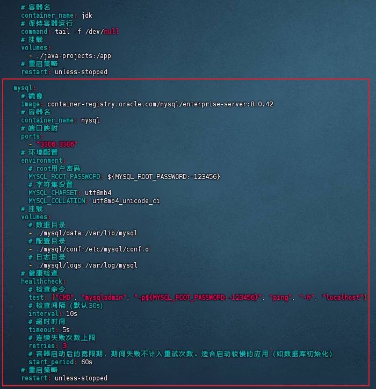The width and height of the screenshot is (376, 389).
Task: Click the "-p${MYSQL_ROOT_PASSWORD:-123456}" string in test
Action: coord(198,298)
